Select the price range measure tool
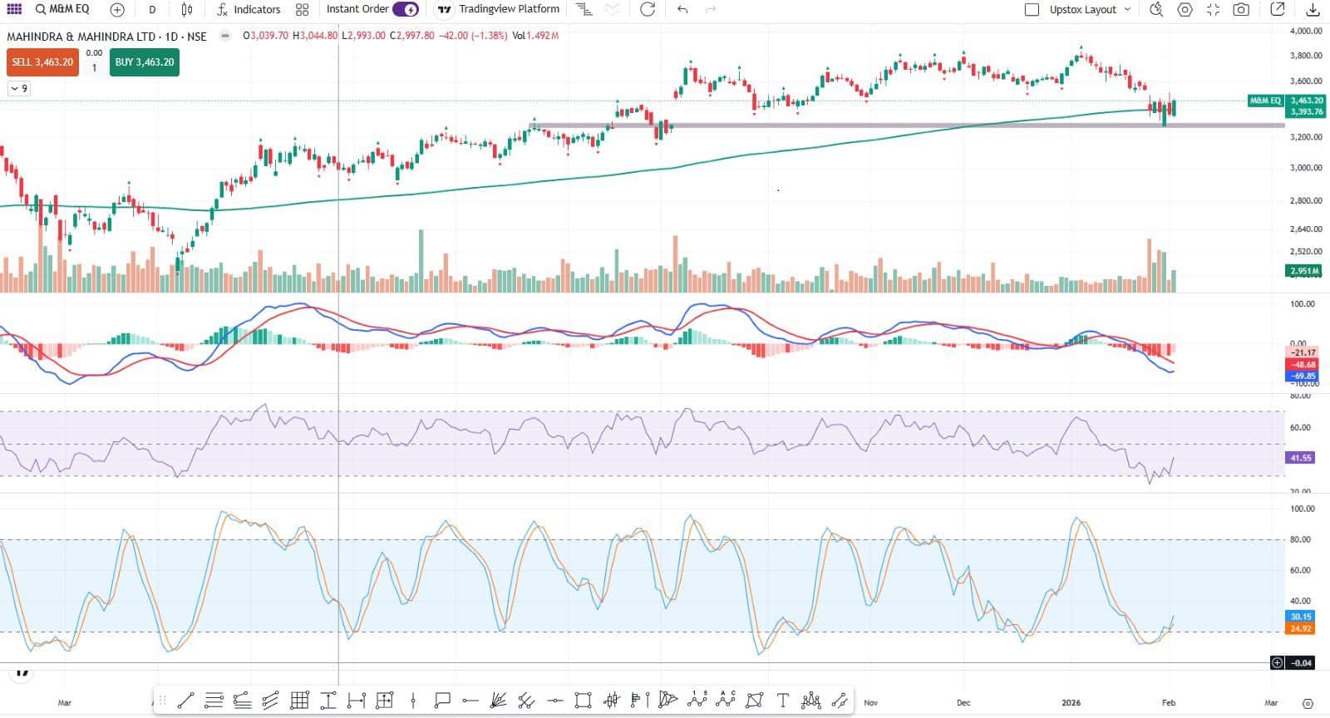This screenshot has width=1330, height=718. tap(328, 701)
